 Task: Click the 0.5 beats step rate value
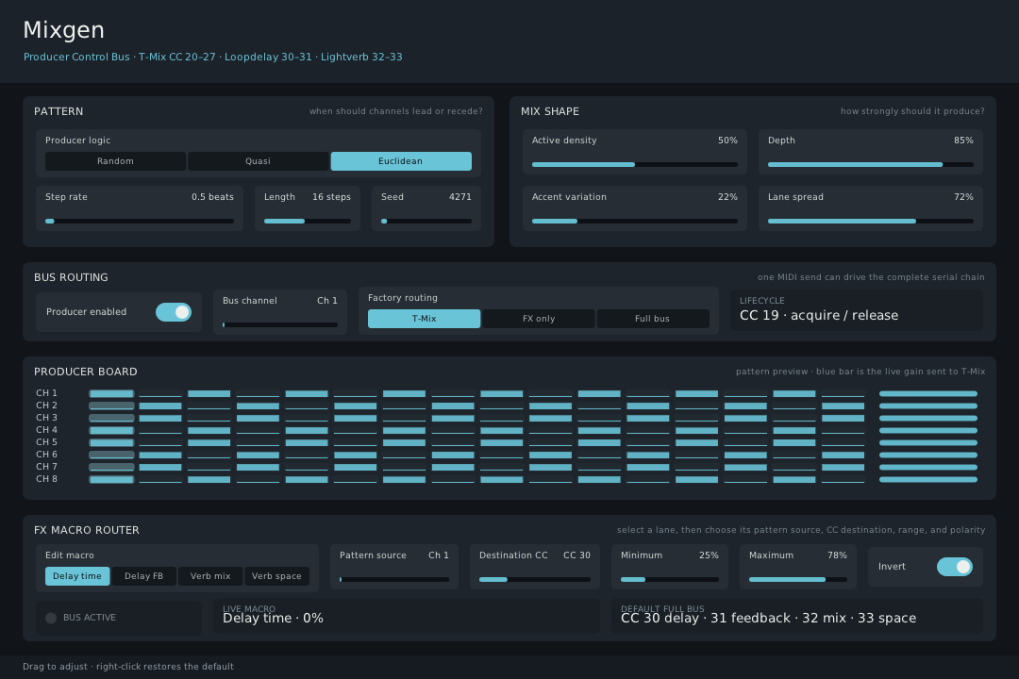[212, 197]
